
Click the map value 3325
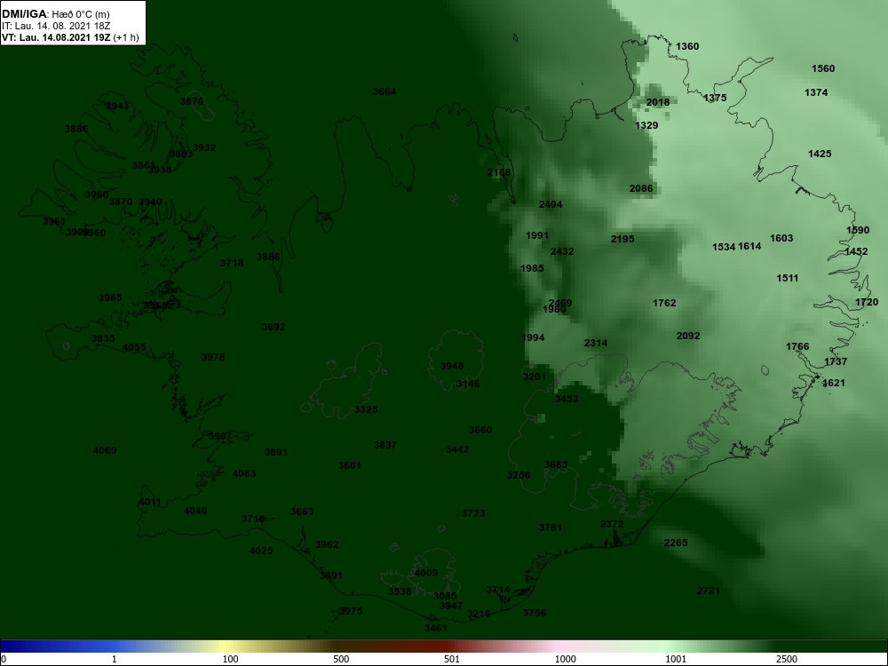[x=366, y=409]
